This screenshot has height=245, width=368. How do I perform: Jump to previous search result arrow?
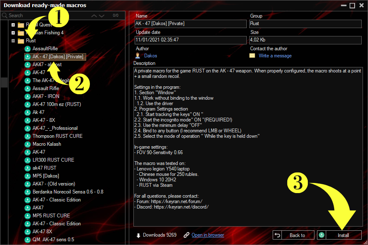click(x=94, y=16)
